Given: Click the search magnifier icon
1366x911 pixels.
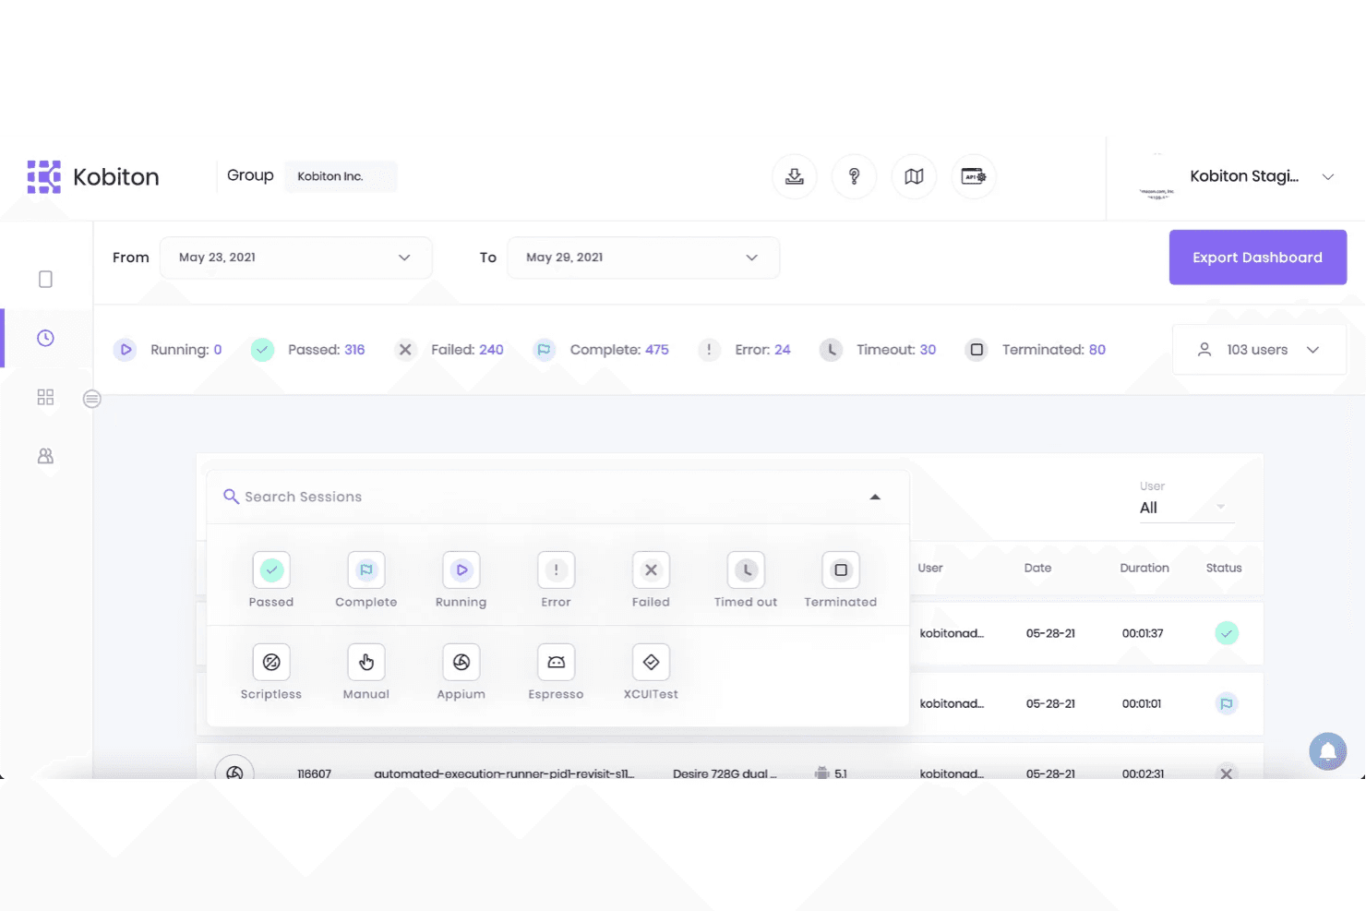Looking at the screenshot, I should 231,497.
